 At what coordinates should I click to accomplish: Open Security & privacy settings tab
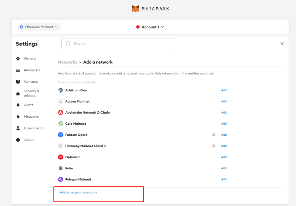(x=31, y=93)
